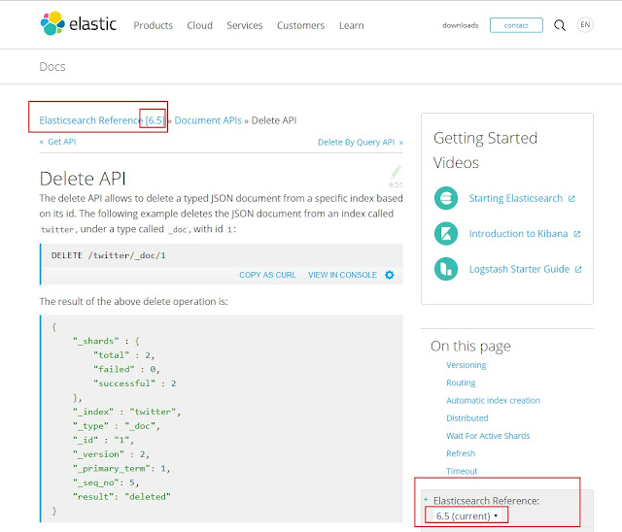Open the Cloud menu

tap(199, 25)
